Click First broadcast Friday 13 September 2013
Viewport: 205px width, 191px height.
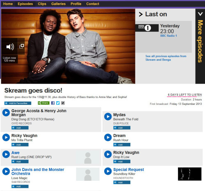[176, 104]
